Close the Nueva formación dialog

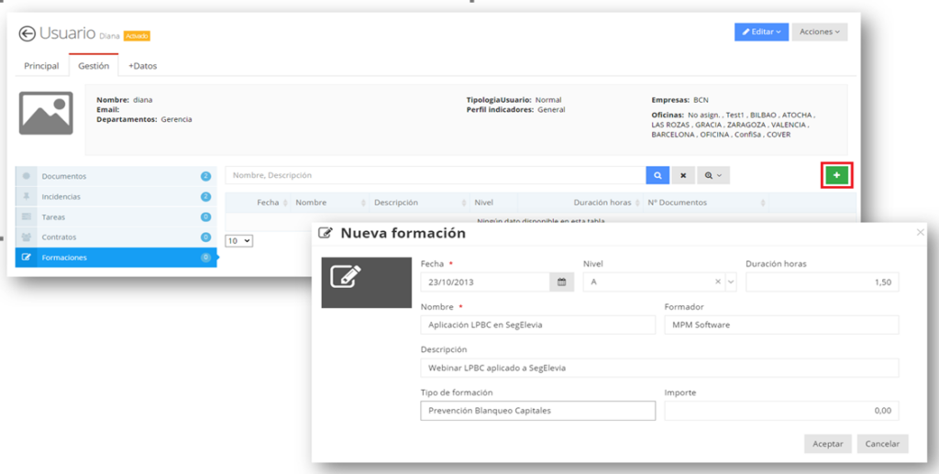tap(921, 233)
